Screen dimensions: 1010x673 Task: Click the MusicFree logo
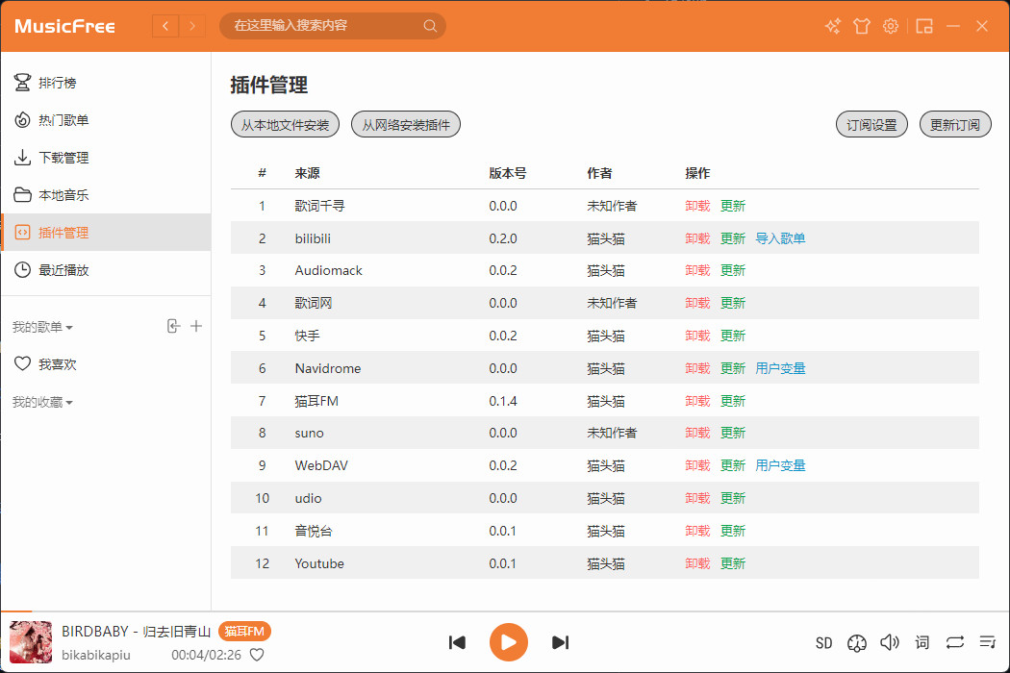[x=64, y=26]
